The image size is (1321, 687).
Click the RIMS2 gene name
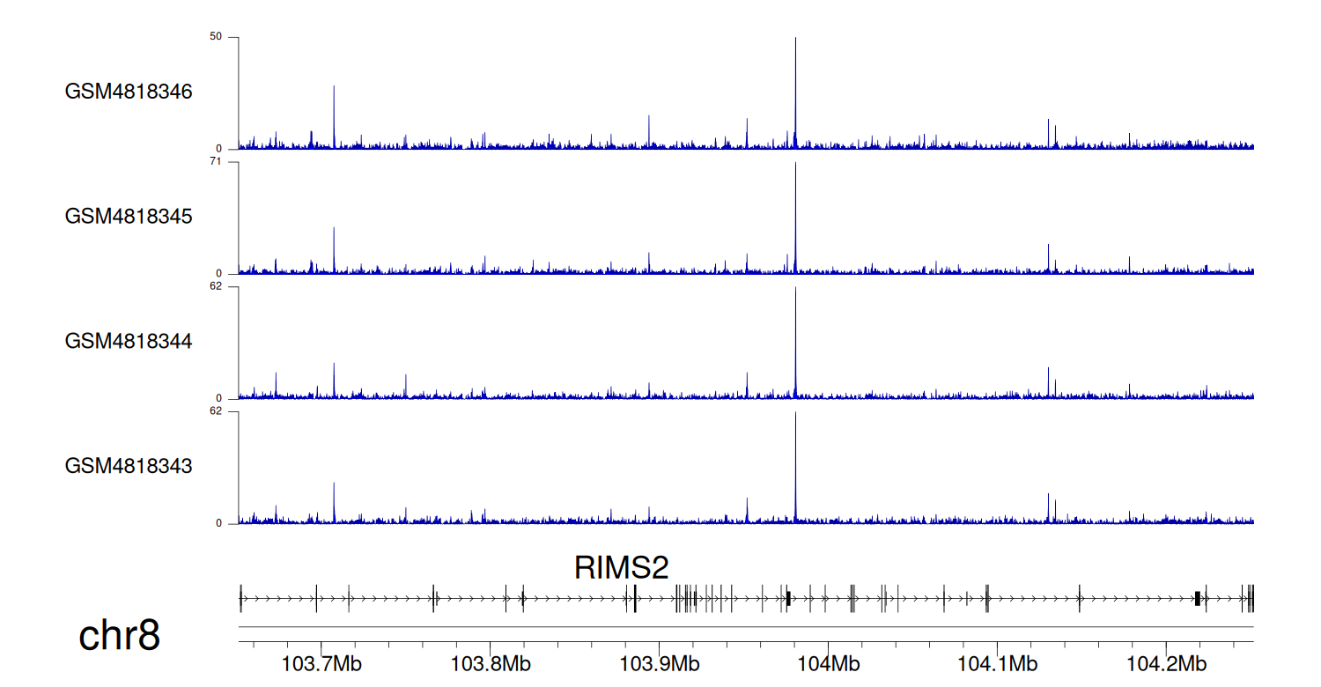click(622, 567)
